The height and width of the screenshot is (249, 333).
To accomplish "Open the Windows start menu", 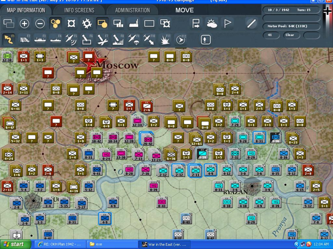I will (15, 244).
